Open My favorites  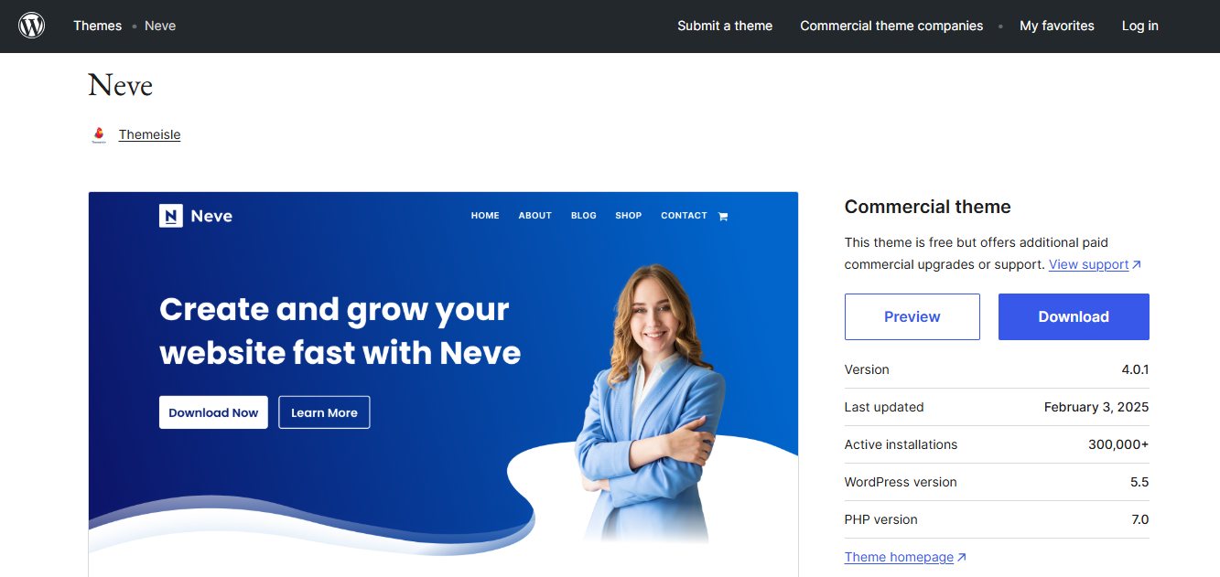(1057, 26)
